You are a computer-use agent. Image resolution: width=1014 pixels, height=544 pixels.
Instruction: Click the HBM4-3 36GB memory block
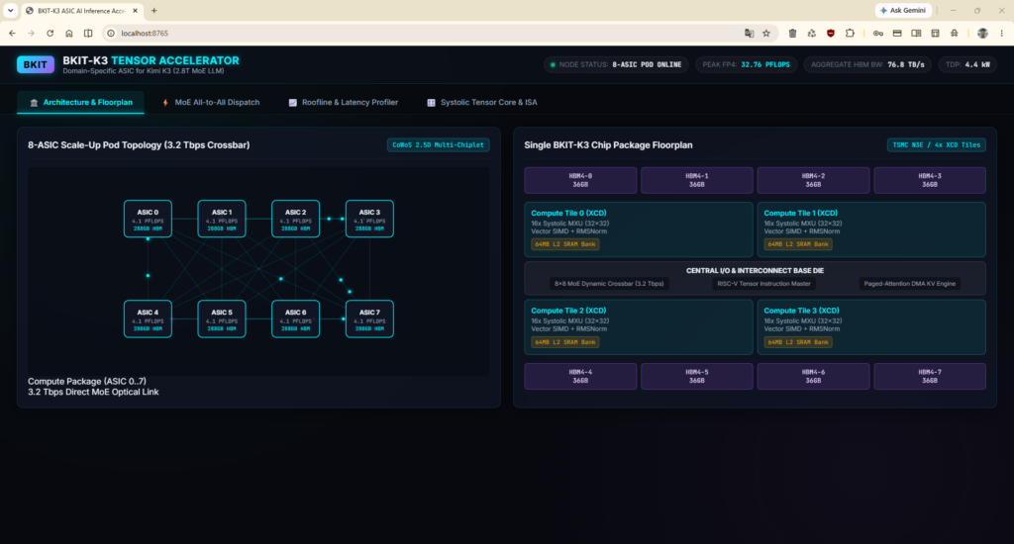[x=930, y=180]
